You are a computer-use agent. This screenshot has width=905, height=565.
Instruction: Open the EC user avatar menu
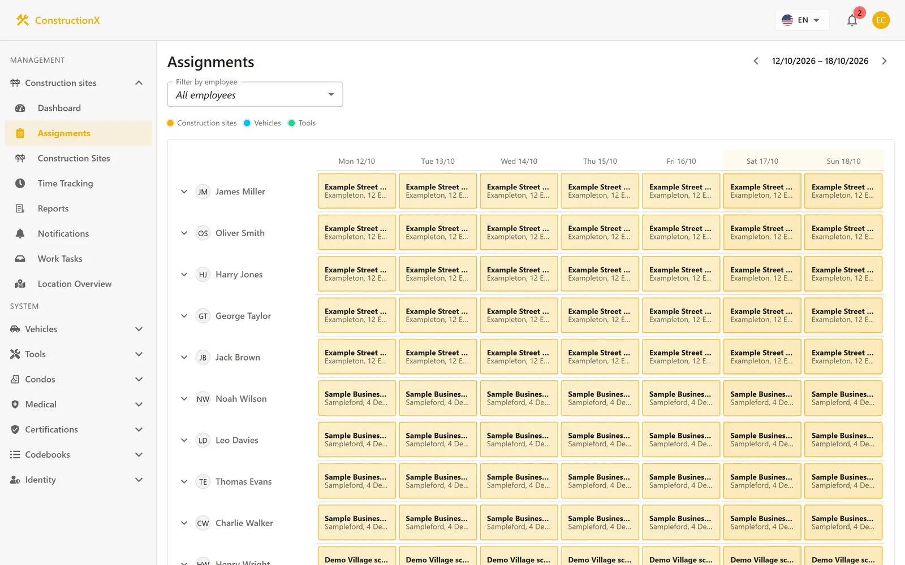[x=881, y=20]
